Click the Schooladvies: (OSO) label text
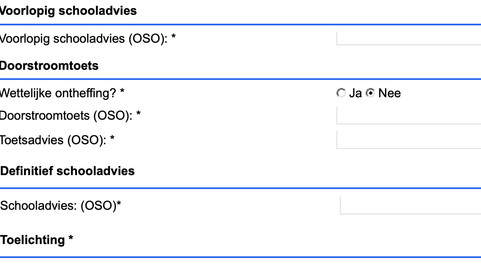The image size is (481, 280). [58, 206]
